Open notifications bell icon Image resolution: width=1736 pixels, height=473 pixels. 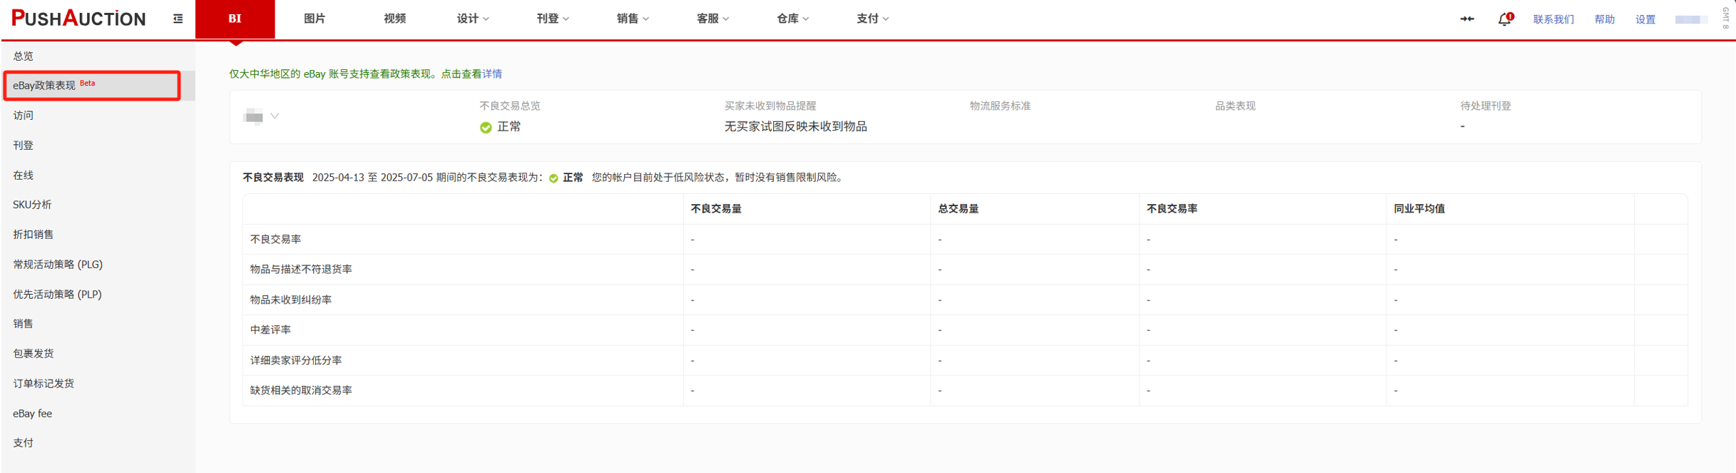1505,19
